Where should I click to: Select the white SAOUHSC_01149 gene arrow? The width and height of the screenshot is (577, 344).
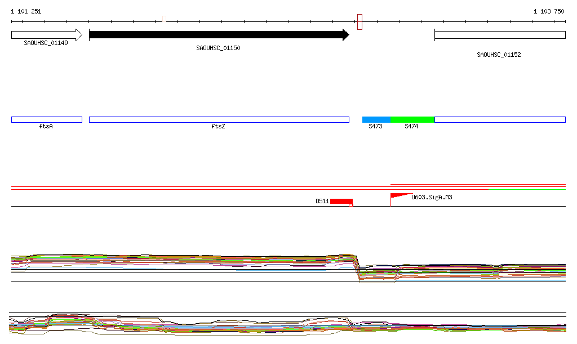[46, 35]
